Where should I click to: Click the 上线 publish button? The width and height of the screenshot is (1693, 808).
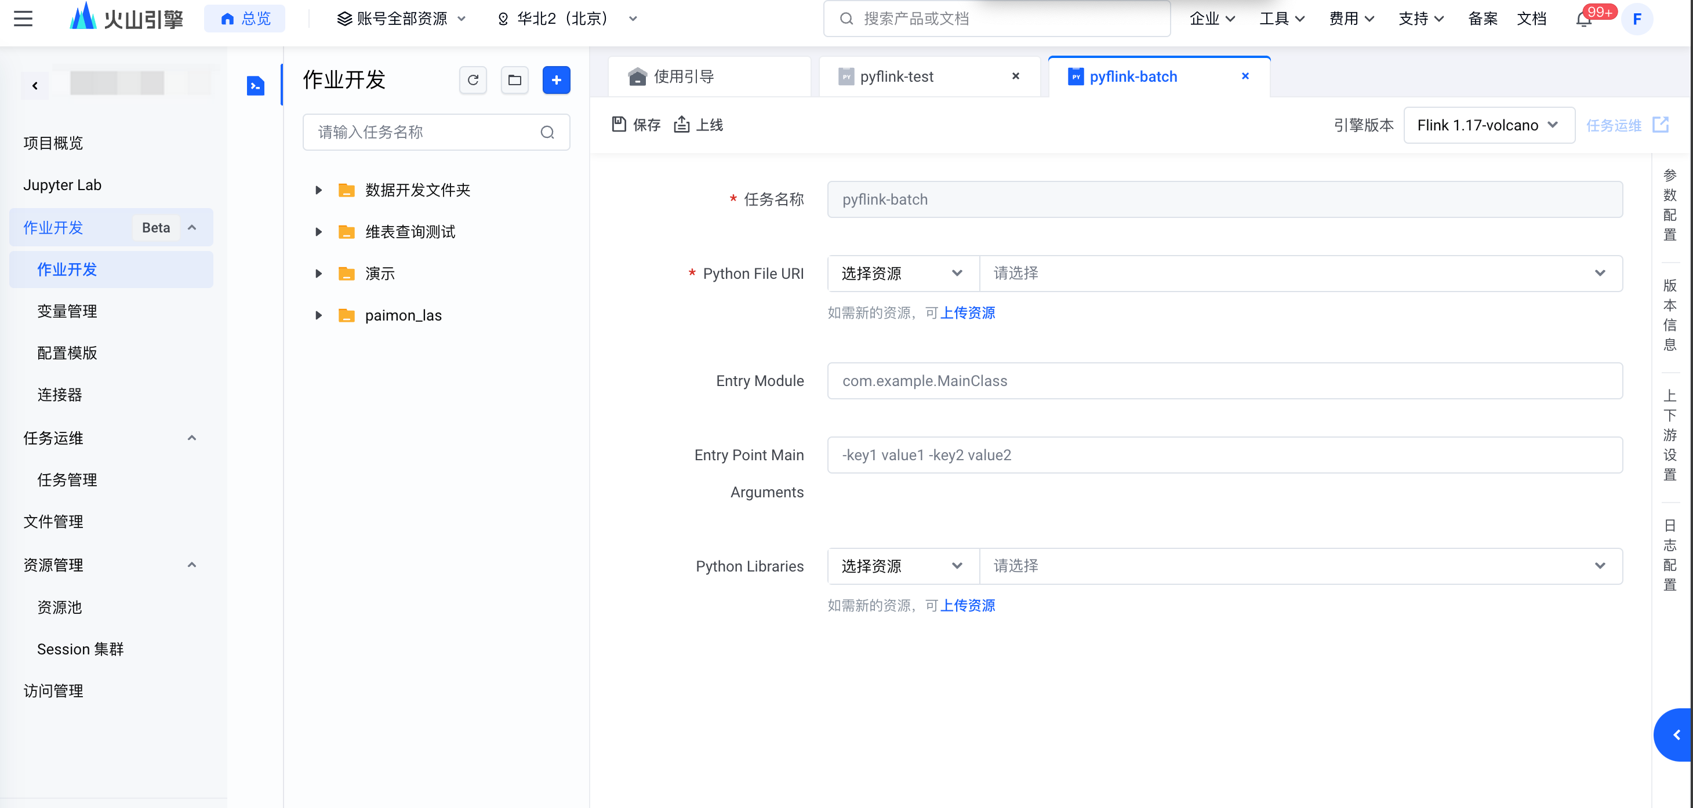click(699, 125)
